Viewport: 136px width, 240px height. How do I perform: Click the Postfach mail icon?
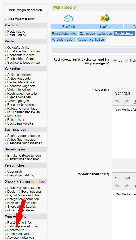pos(69,18)
